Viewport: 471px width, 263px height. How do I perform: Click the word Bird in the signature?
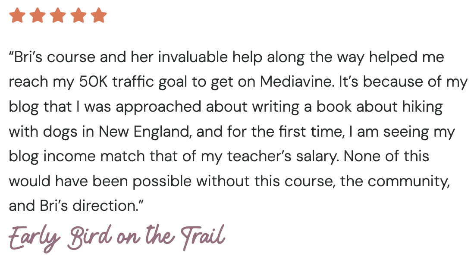tap(90, 237)
